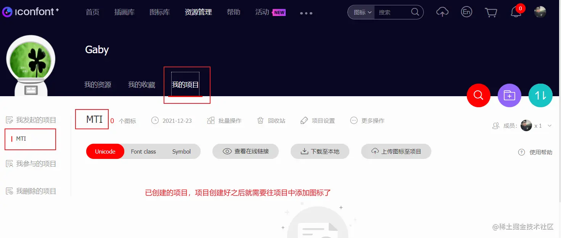Select the Unicode mode toggle

105,151
